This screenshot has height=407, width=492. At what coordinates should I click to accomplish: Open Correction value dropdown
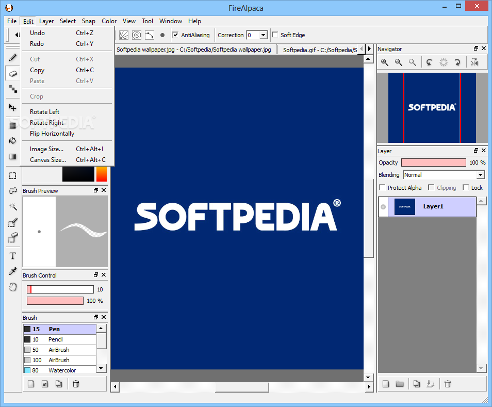pos(264,35)
